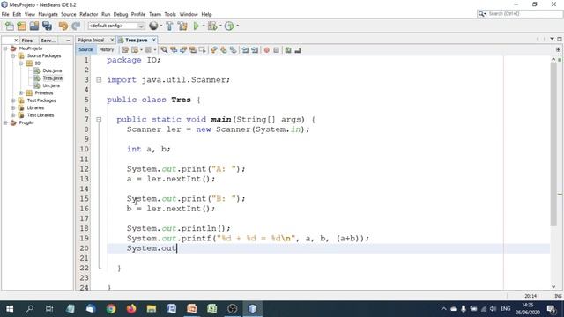Click the red Start Macro Recording icon
The height and width of the screenshot is (317, 564).
[x=266, y=50]
